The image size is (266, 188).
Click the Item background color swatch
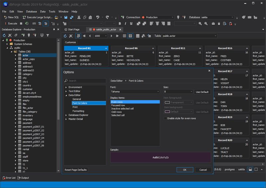coord(168,112)
